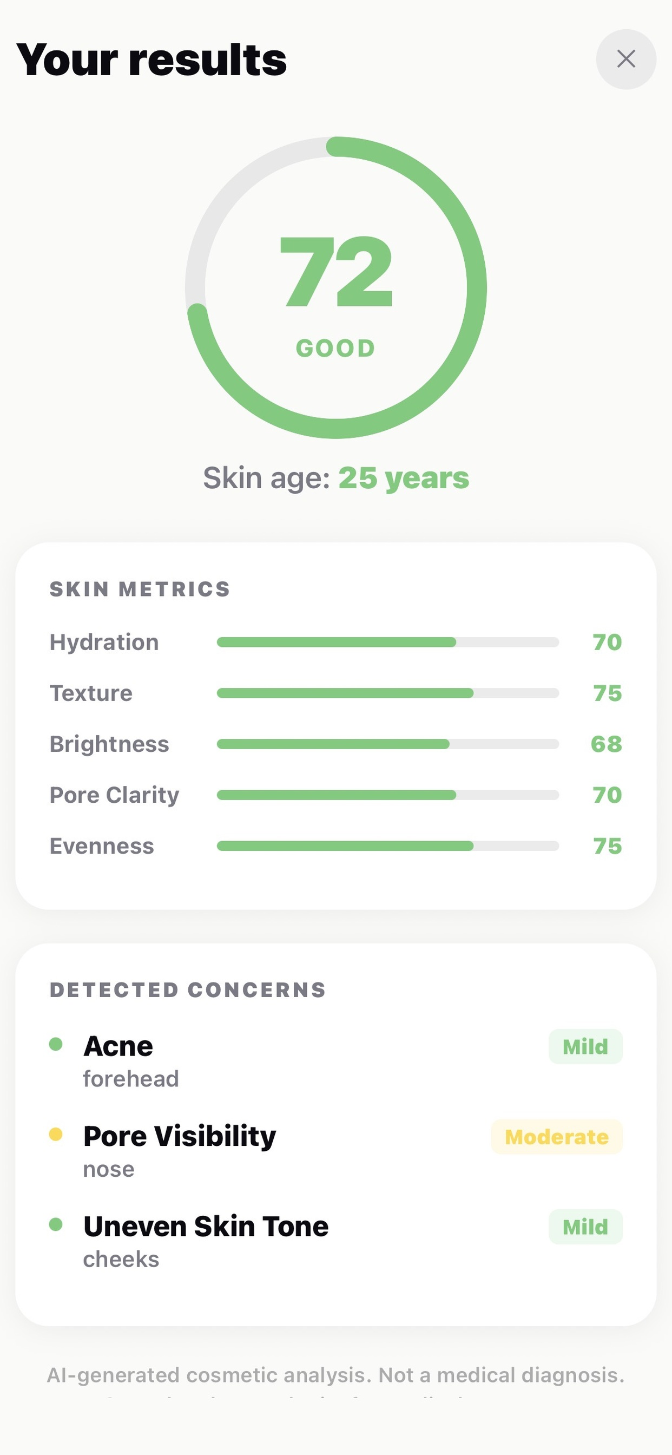Open the Acne forehead concern row

(336, 1061)
